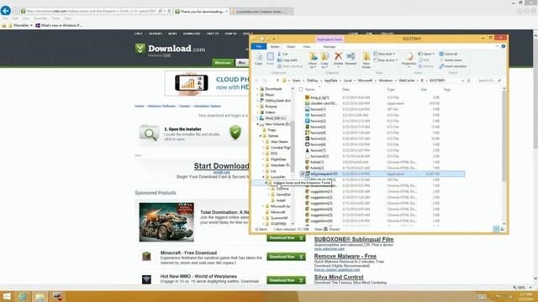Expand the address bar history dropdown
This screenshot has height=302, width=538.
click(x=462, y=81)
